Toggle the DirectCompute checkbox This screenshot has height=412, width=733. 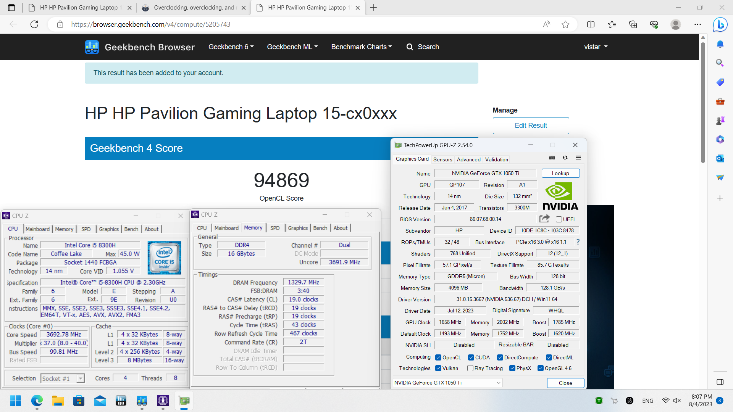[x=500, y=357]
